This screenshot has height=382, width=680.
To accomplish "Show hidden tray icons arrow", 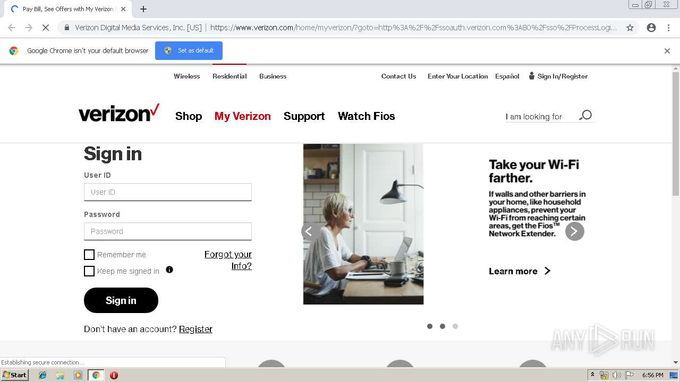I will (x=592, y=375).
